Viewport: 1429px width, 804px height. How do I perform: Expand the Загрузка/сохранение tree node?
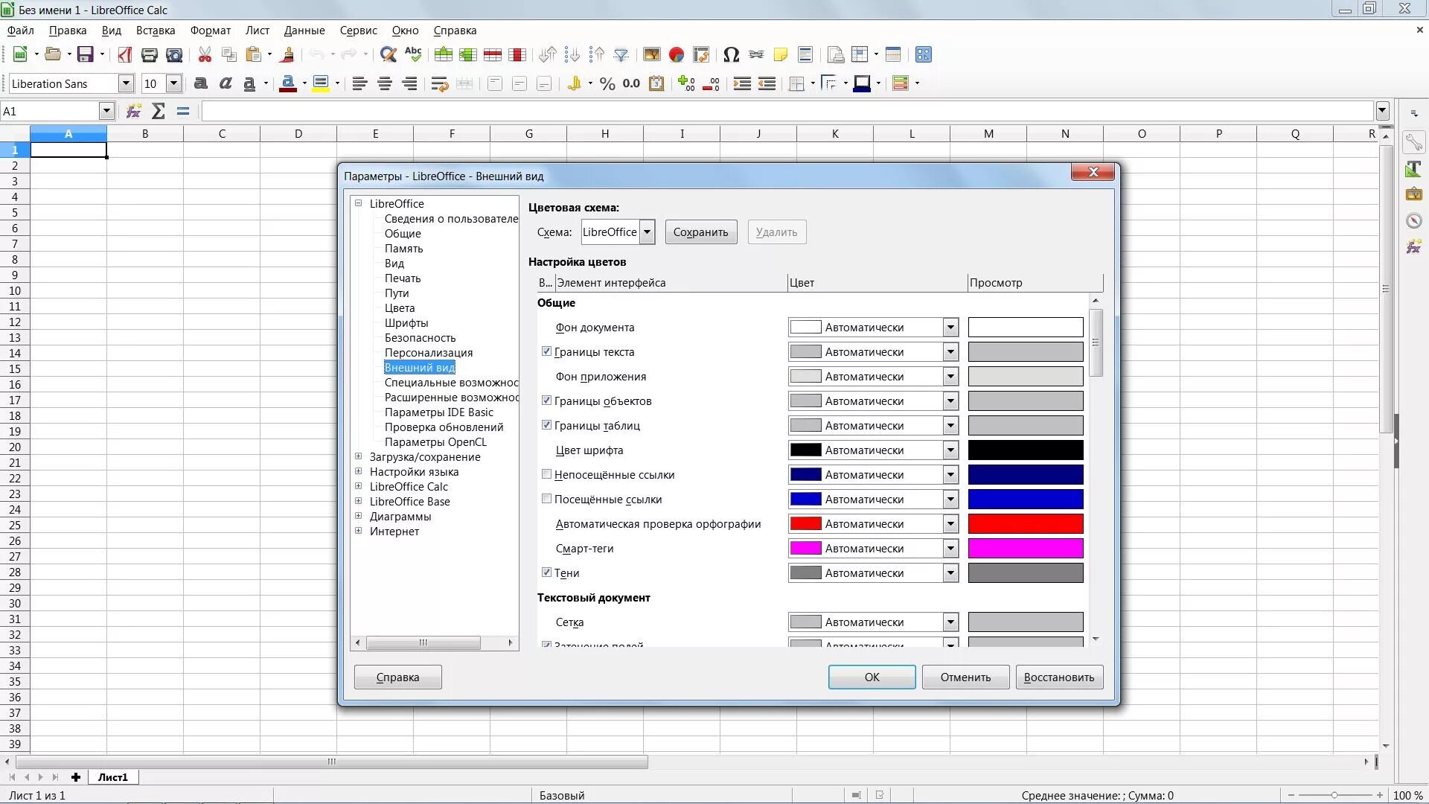pyautogui.click(x=358, y=456)
